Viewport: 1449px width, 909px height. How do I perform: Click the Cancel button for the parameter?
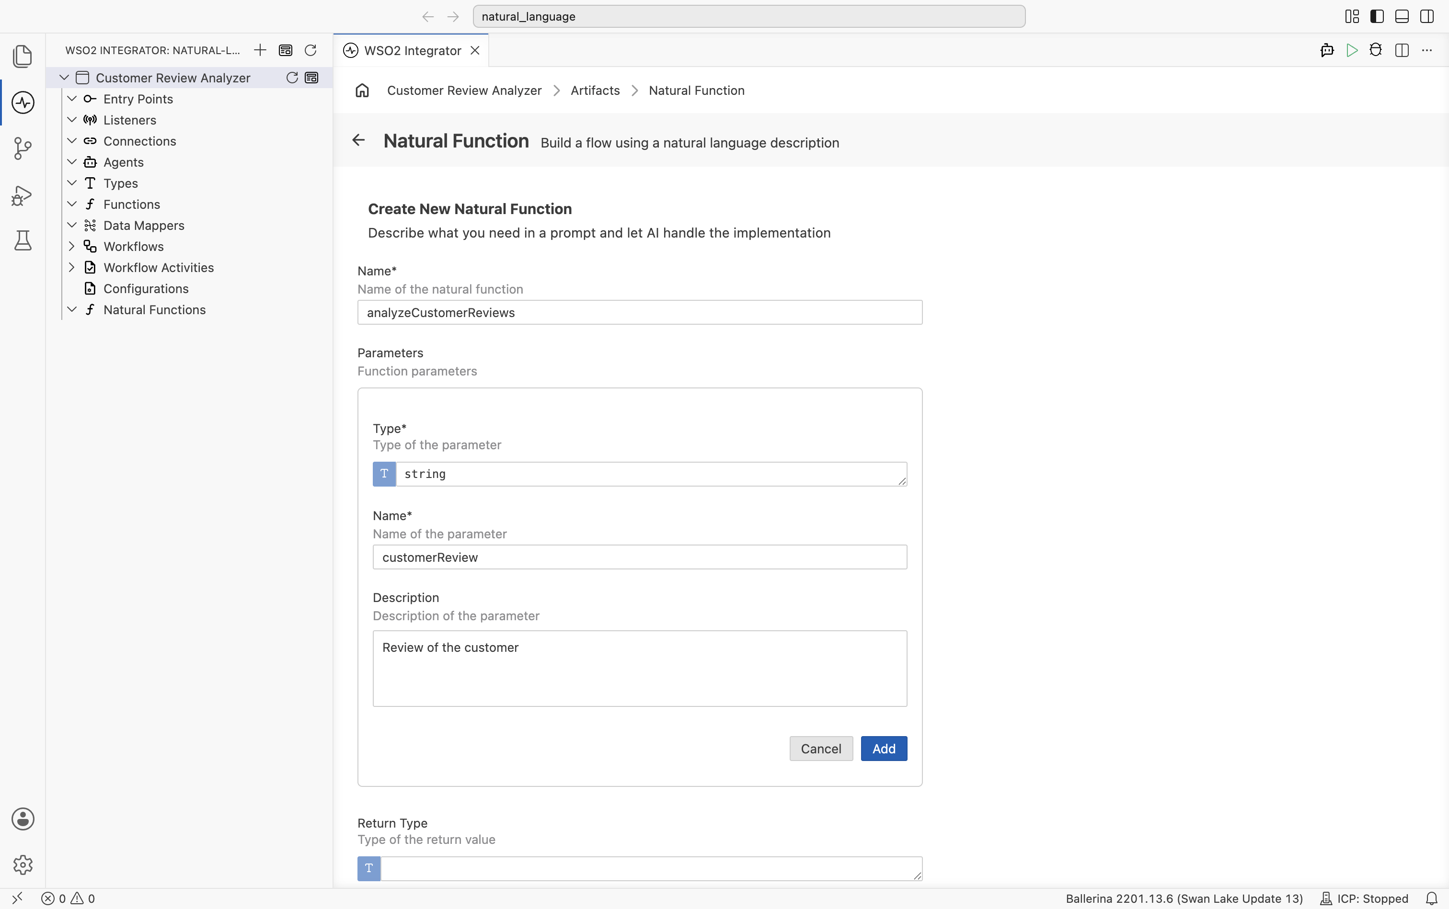point(821,749)
